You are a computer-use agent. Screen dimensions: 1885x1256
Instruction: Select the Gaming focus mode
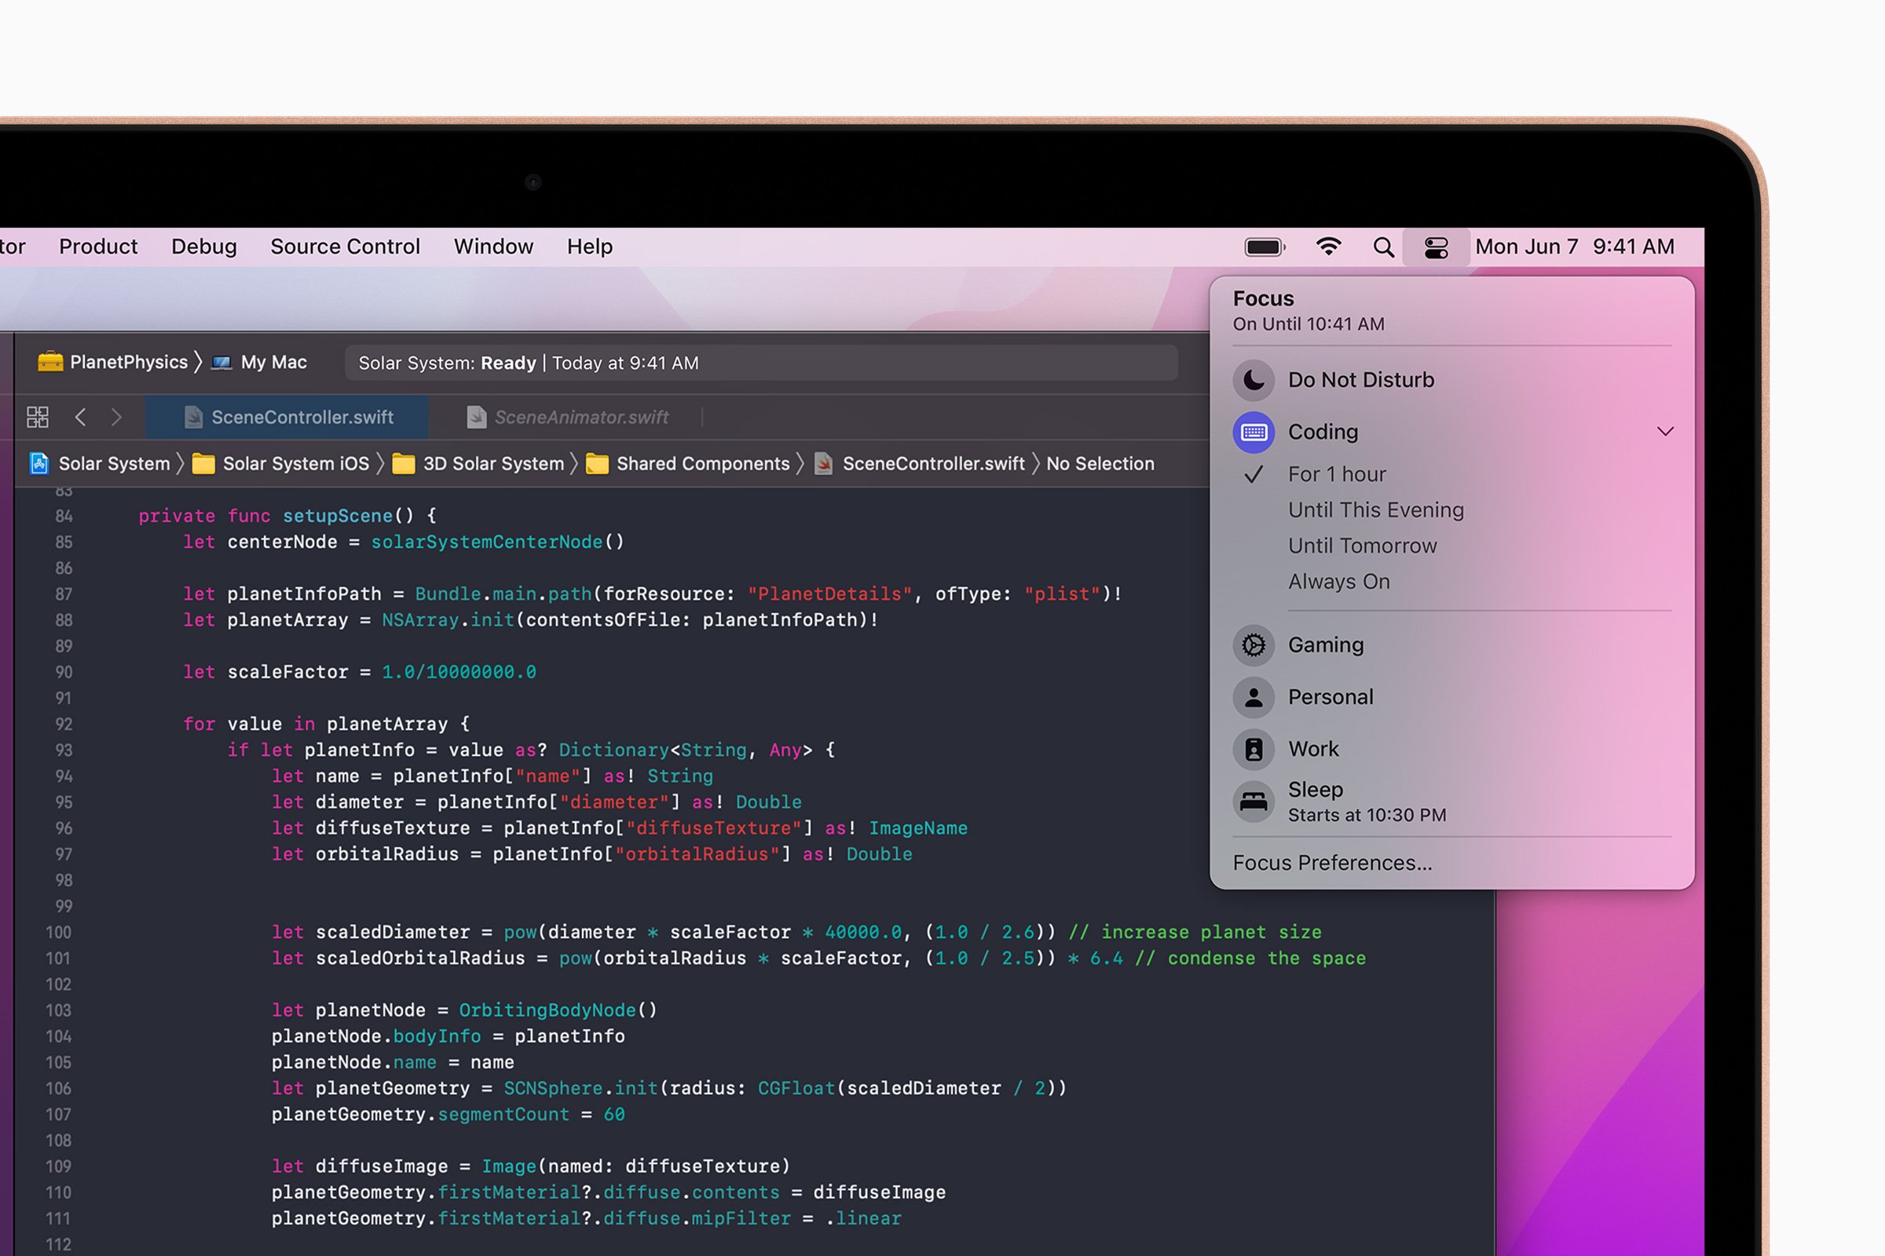point(1324,644)
